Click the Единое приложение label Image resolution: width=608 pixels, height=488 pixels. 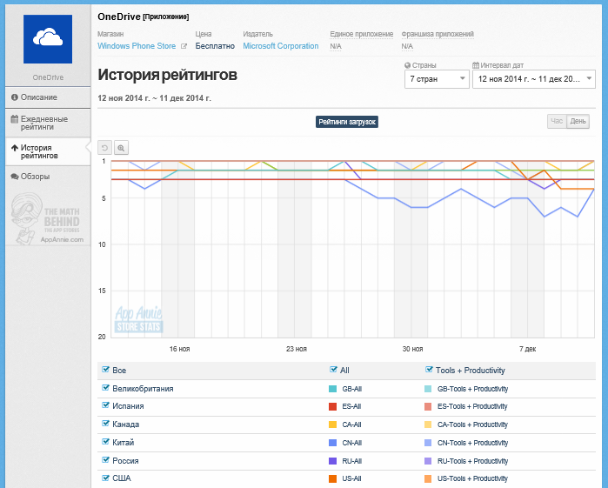[x=361, y=34]
